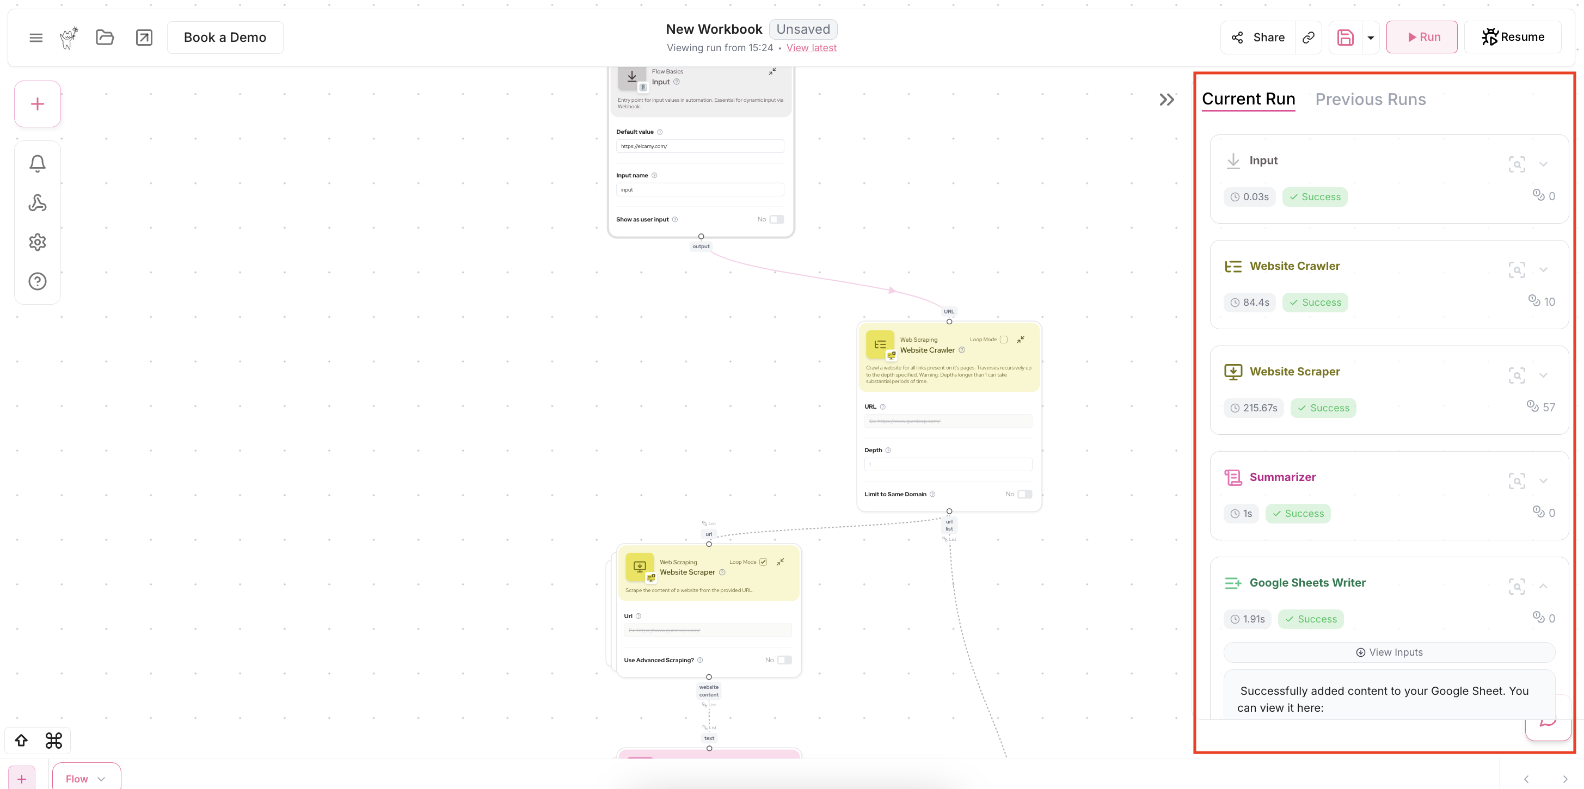Screen dimensions: 1584x789
Task: Uncheck Loop Mode on Website Scraper
Action: (x=763, y=562)
